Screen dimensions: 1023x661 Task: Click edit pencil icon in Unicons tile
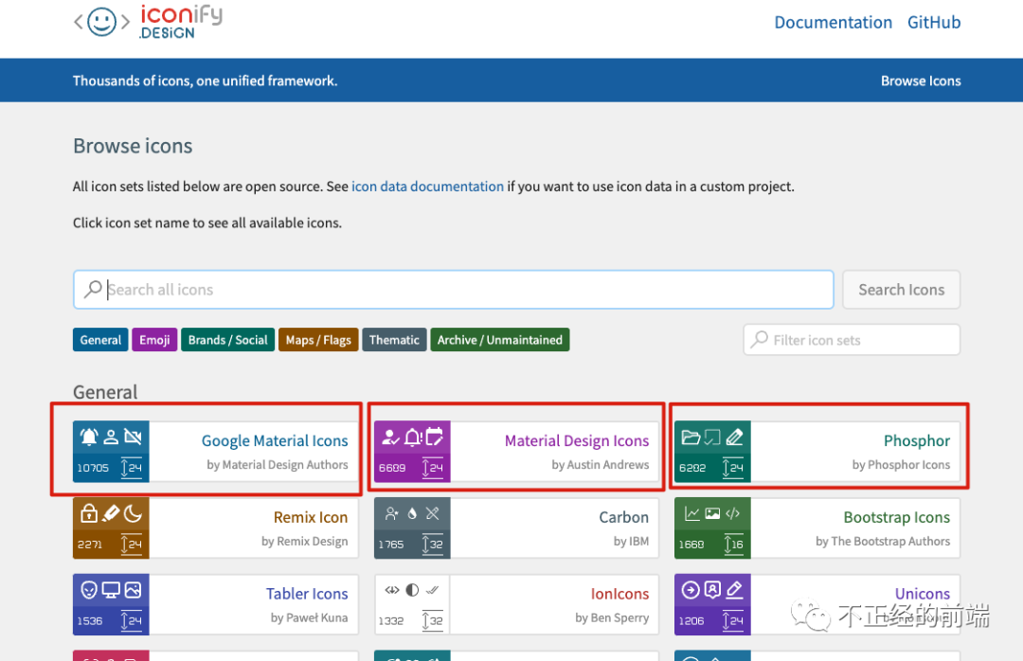pyautogui.click(x=735, y=590)
